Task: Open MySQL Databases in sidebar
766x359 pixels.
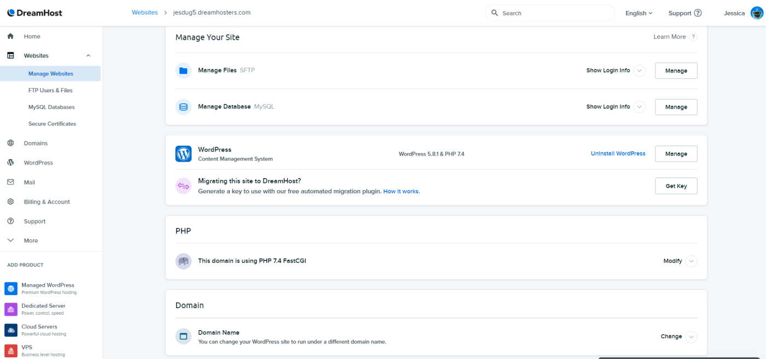Action: tap(50, 107)
